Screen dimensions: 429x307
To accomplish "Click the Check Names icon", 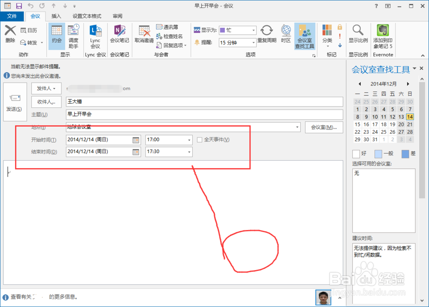I will [159, 36].
